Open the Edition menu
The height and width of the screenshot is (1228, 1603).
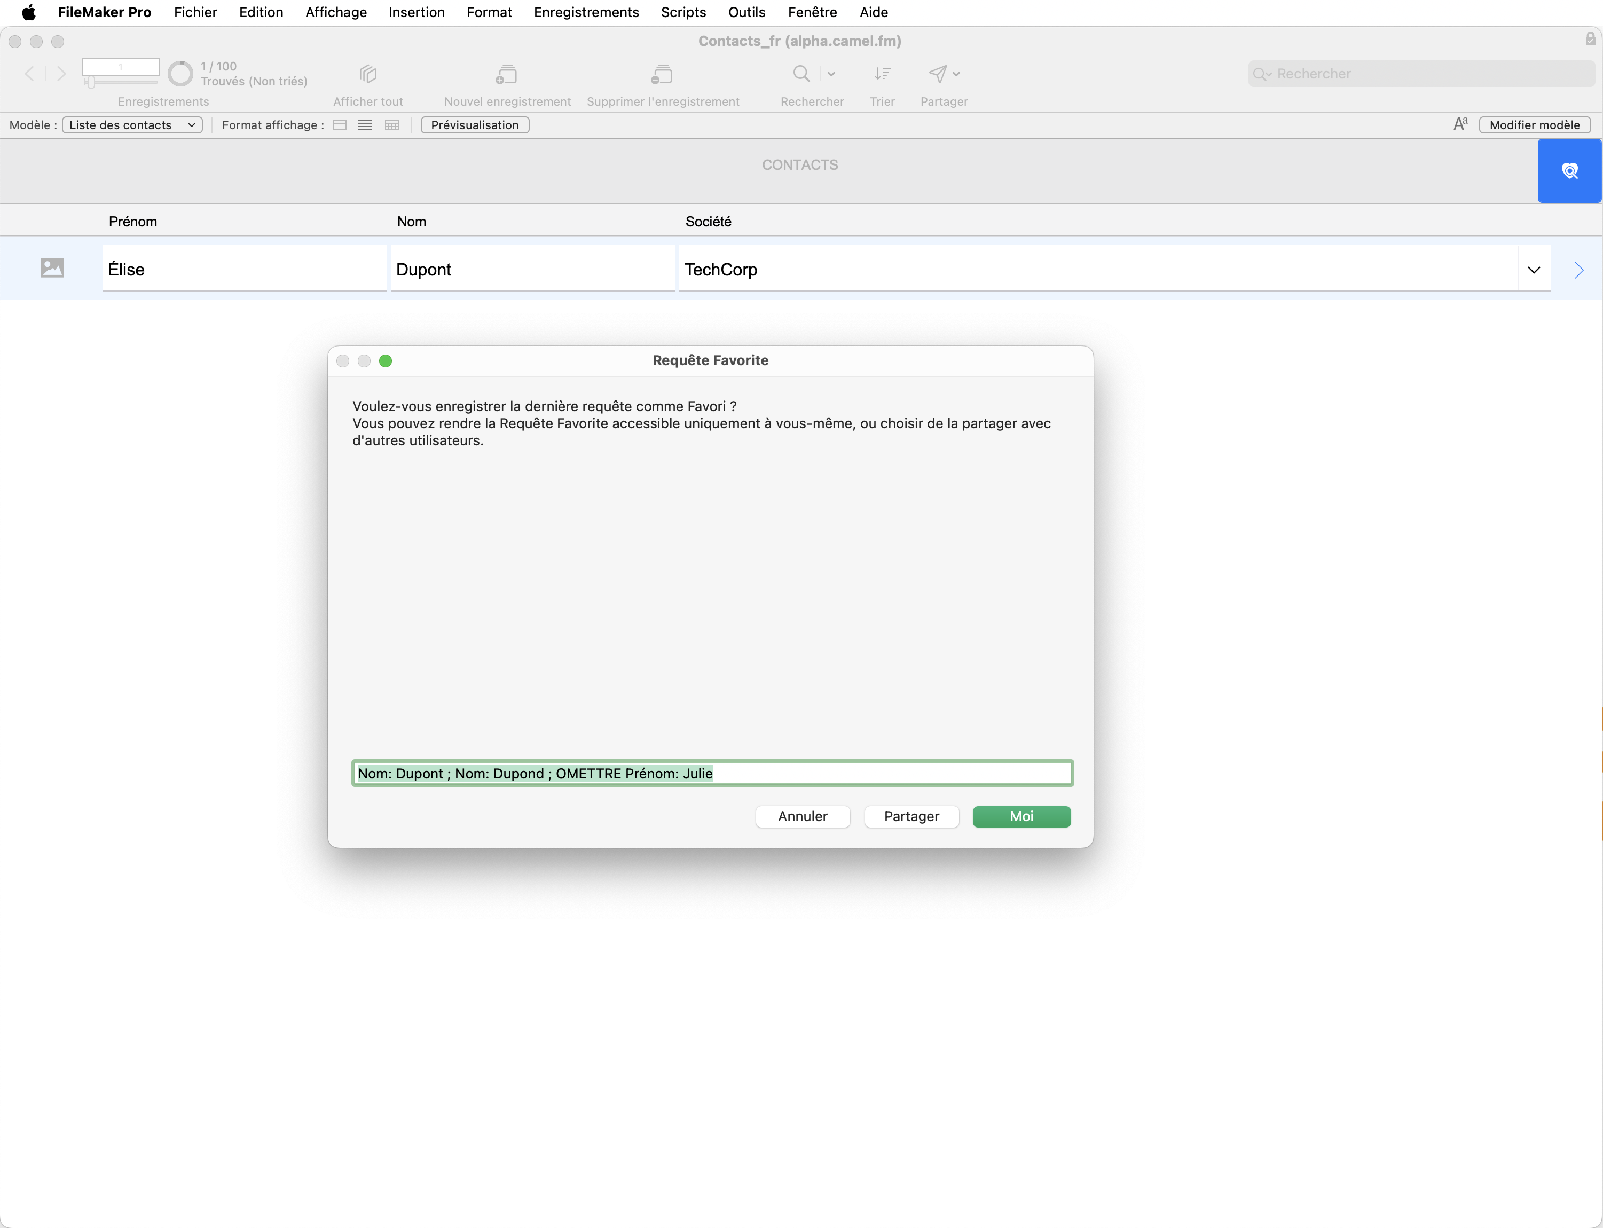pyautogui.click(x=261, y=12)
